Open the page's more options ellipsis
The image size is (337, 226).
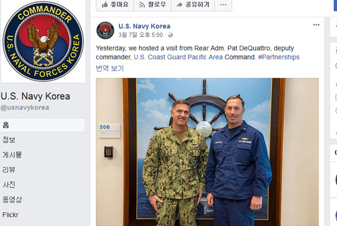(223, 5)
